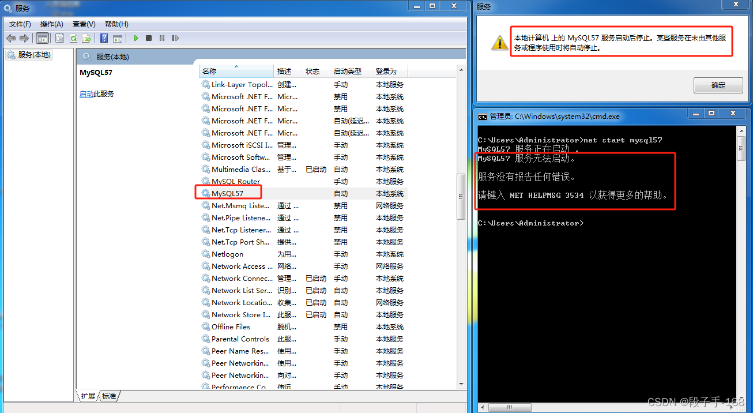Open the 帮助(H) menu
This screenshot has height=413, width=753.
[116, 24]
